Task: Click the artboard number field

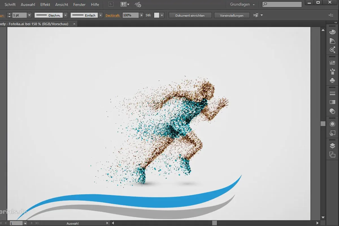Action: [x=16, y=223]
